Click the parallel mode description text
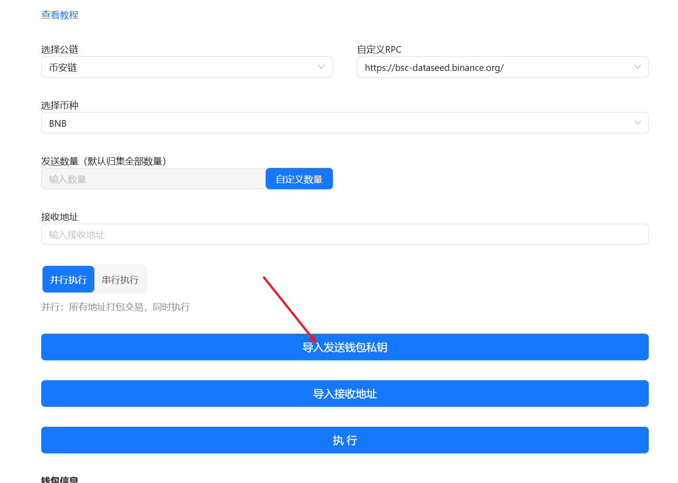The image size is (678, 483). 116,307
